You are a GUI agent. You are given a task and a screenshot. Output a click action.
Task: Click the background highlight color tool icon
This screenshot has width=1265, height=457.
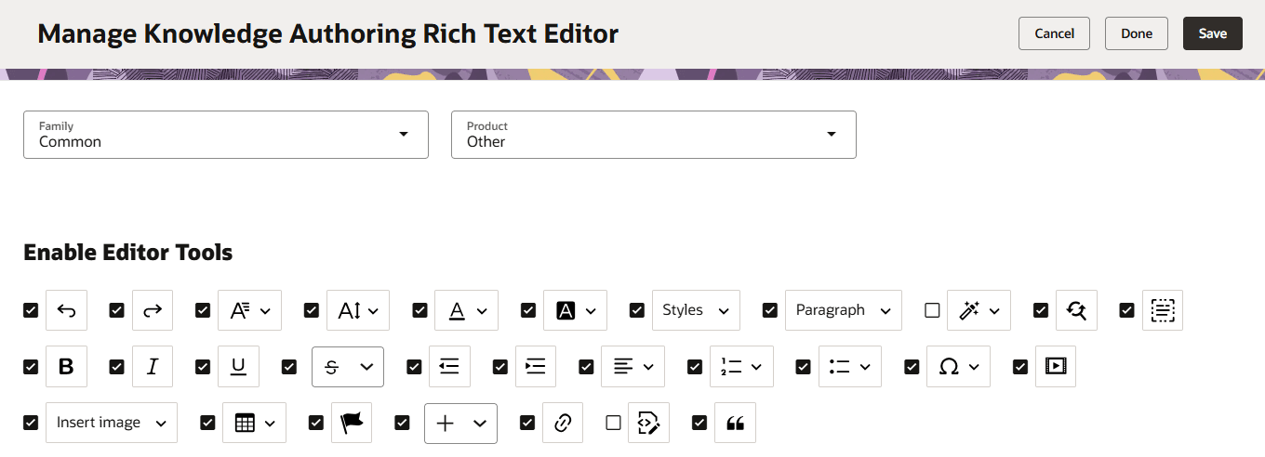[565, 310]
